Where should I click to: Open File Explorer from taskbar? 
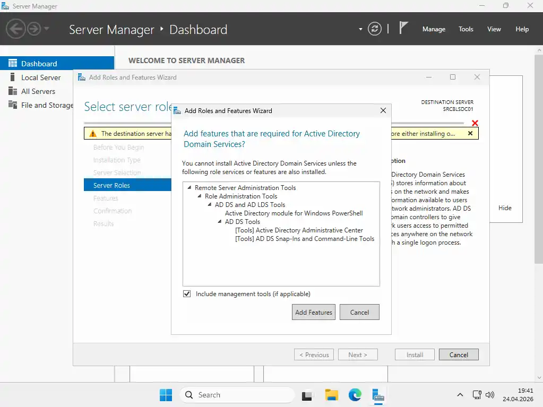(331, 395)
